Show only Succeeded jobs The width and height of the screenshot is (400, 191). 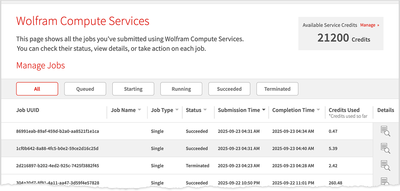pos(229,89)
